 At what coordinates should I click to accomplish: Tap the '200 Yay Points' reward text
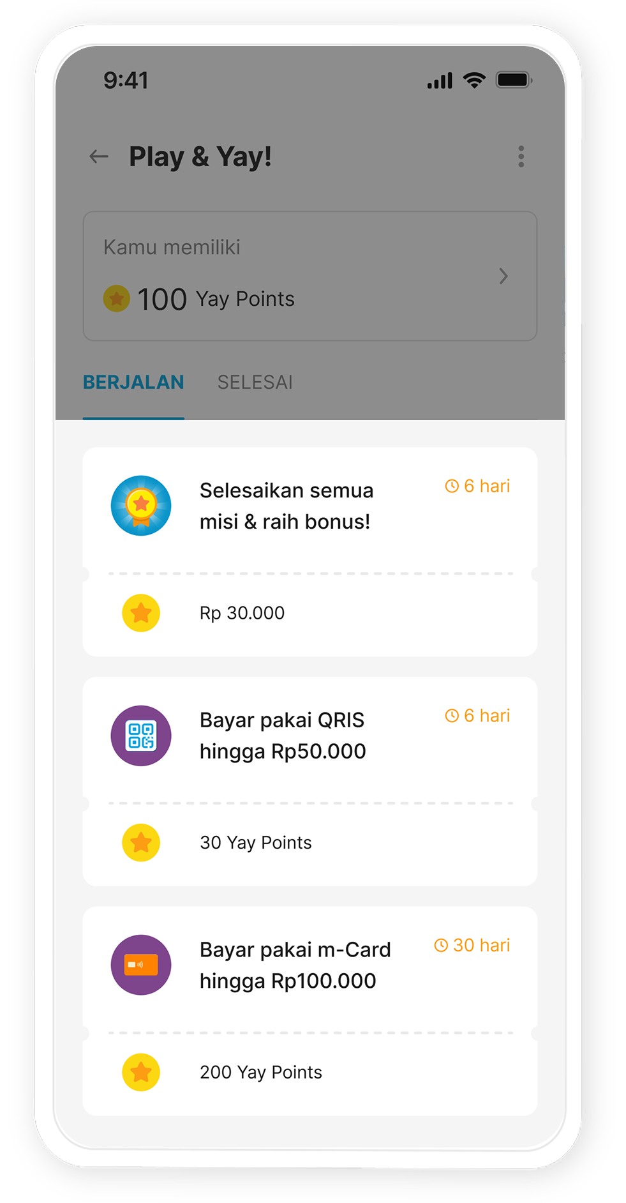261,1072
